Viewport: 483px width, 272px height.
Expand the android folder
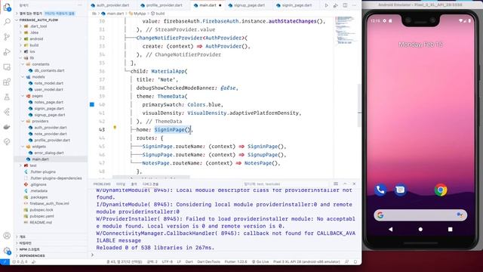(36, 39)
